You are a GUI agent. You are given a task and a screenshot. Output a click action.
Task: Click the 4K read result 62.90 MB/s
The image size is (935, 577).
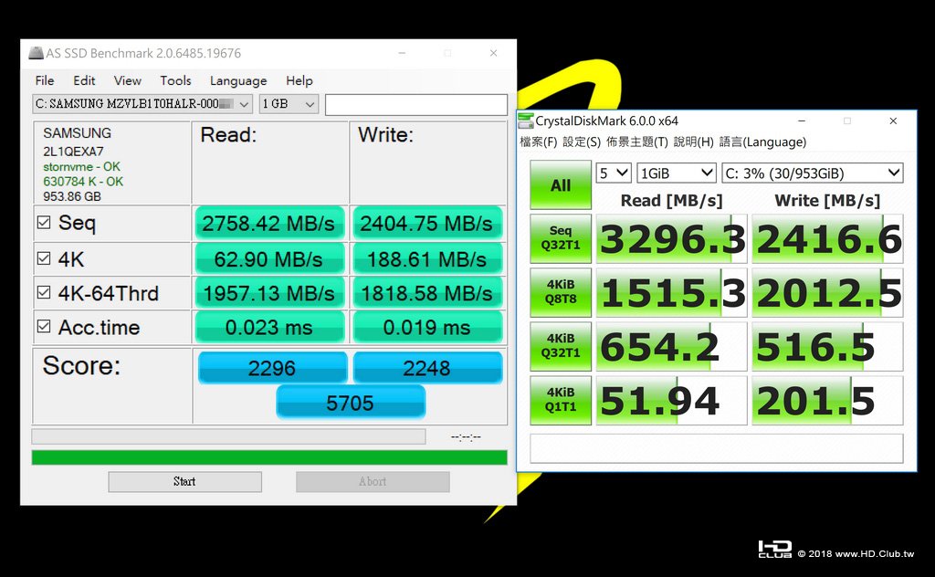(269, 258)
